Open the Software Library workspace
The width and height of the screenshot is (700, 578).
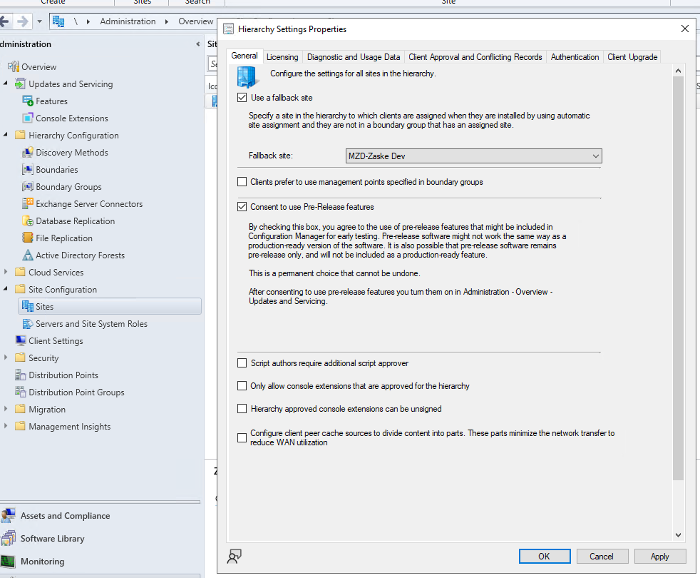(54, 538)
